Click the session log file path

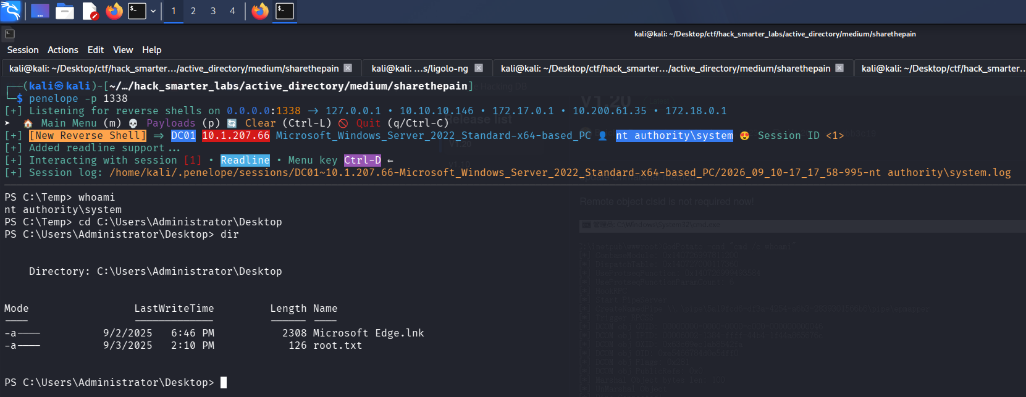click(560, 173)
